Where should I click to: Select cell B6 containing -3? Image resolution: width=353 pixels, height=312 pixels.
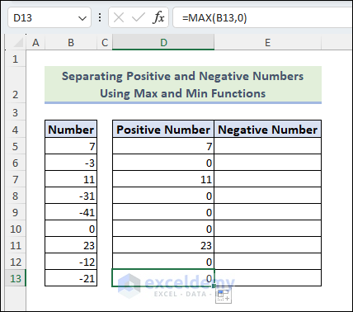tap(71, 163)
